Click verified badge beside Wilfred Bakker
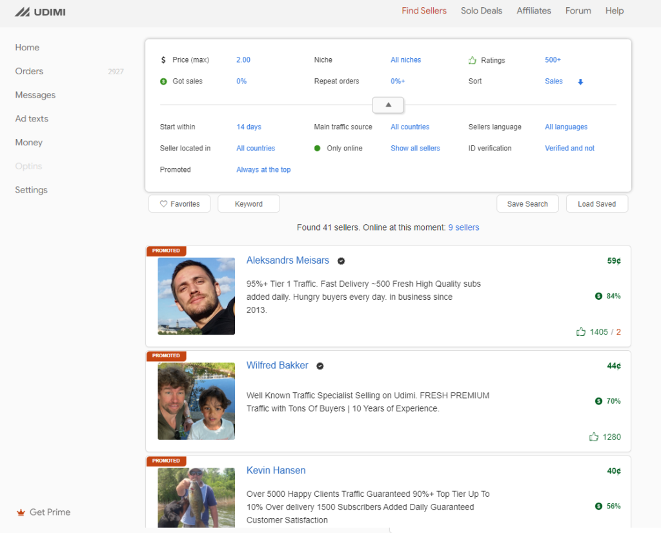 tap(320, 366)
